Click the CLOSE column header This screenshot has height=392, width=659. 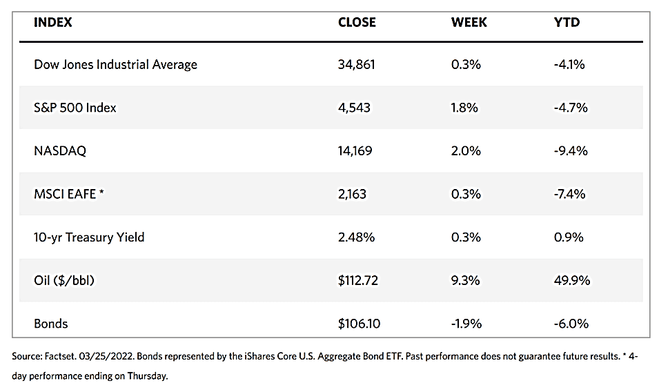(357, 23)
